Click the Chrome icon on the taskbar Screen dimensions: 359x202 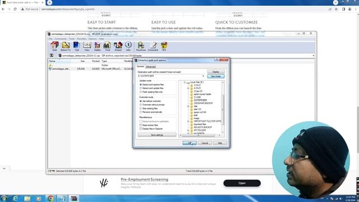click(x=50, y=198)
